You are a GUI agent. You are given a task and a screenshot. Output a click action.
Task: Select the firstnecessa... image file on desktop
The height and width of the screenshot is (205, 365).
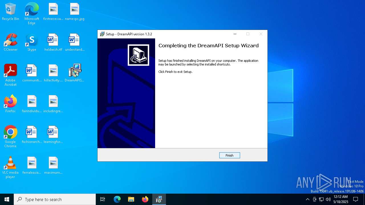click(53, 12)
